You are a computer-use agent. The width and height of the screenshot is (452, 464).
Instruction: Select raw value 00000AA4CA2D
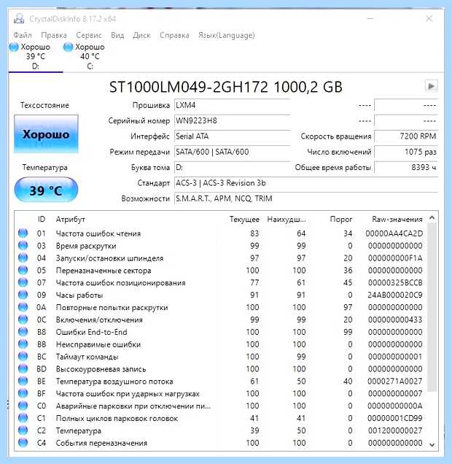click(394, 233)
